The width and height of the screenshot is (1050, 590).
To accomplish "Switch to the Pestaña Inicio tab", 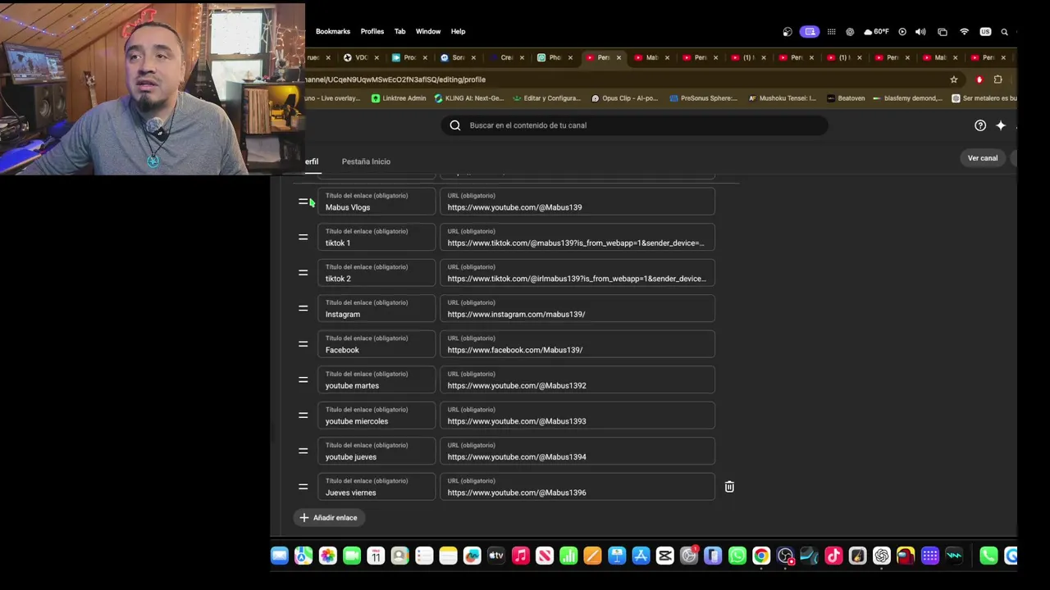I will (x=366, y=161).
